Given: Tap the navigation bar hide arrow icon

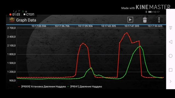Looking at the screenshot, I should 171,28.
